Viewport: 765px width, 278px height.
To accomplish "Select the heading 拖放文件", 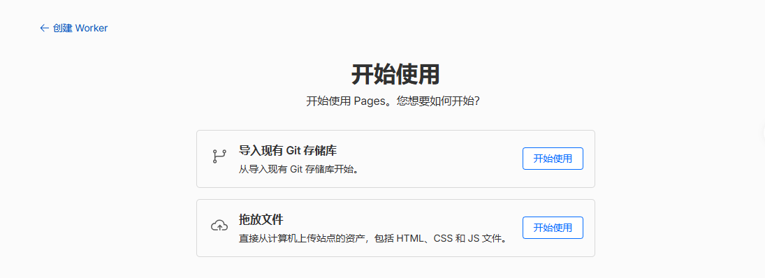I will click(261, 219).
